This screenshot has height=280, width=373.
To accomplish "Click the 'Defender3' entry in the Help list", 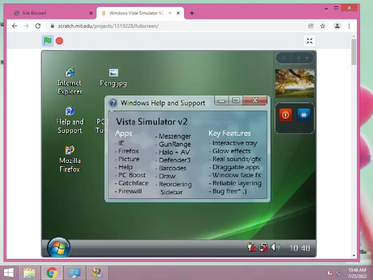I will tap(175, 160).
